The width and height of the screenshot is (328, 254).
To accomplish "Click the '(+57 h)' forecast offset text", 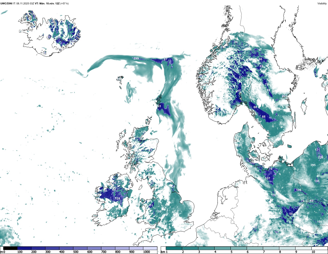I will (x=64, y=4).
